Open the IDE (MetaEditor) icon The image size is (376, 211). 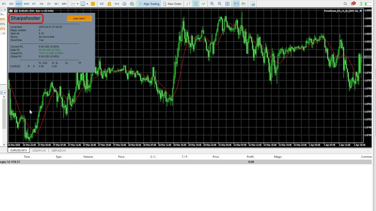tap(102, 4)
